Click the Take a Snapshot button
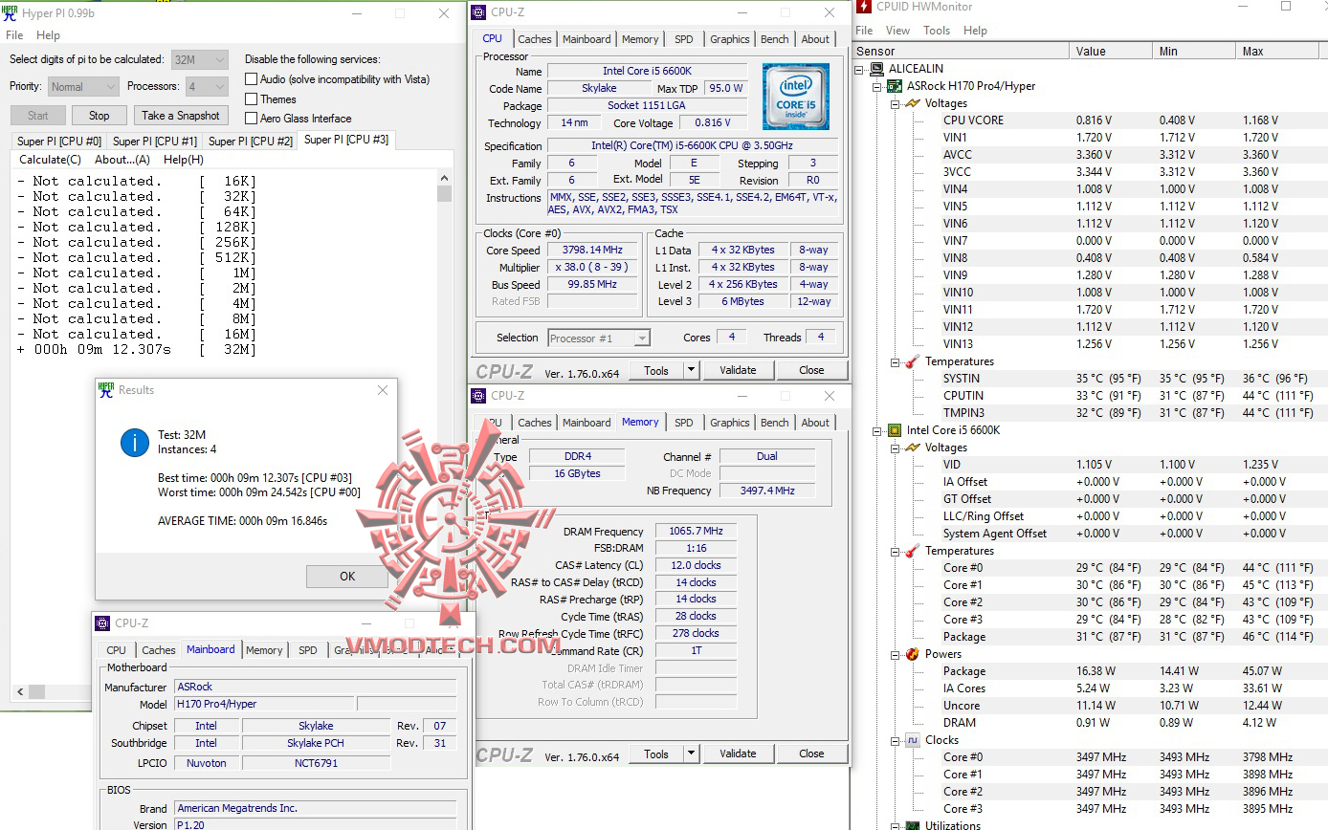Image resolution: width=1328 pixels, height=830 pixels. 181,116
